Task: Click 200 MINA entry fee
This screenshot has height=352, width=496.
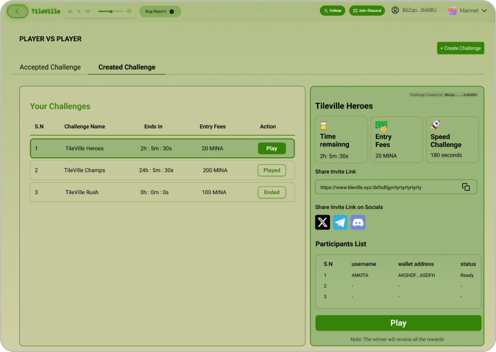Action: (x=215, y=170)
